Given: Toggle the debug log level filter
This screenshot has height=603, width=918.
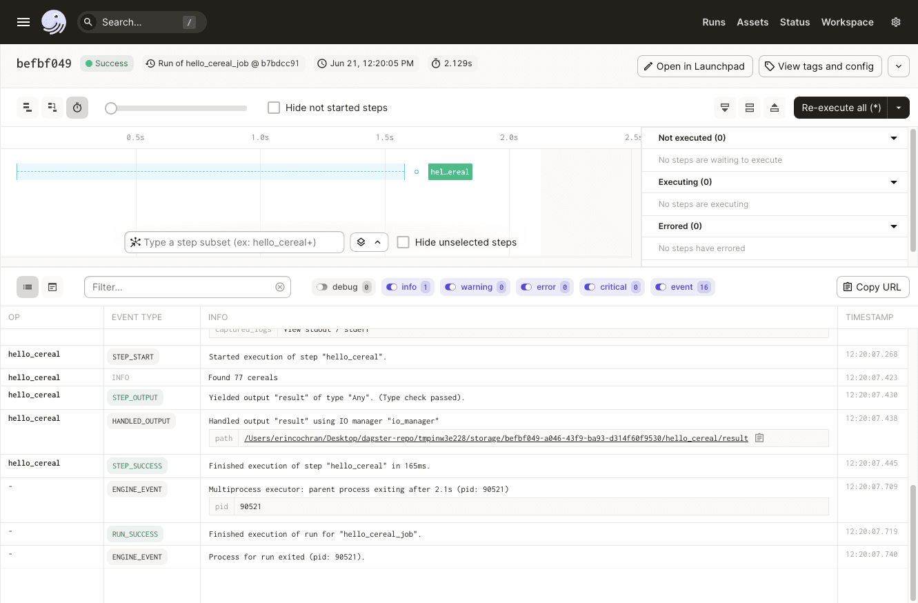Looking at the screenshot, I should tap(322, 287).
